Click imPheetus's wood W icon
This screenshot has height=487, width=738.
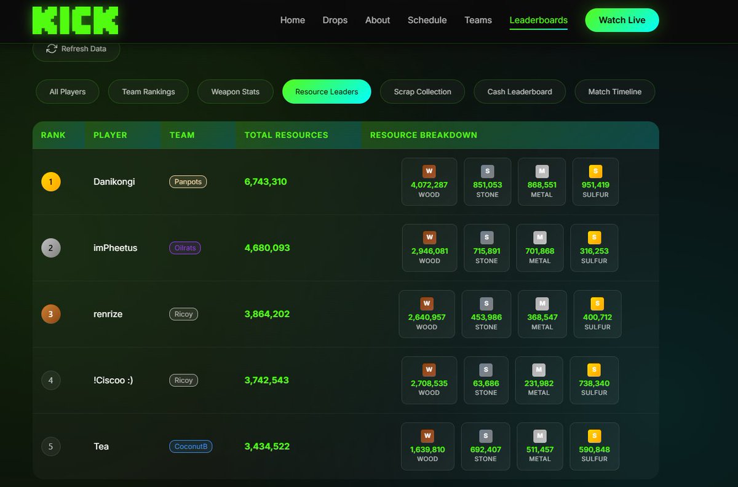pyautogui.click(x=429, y=237)
